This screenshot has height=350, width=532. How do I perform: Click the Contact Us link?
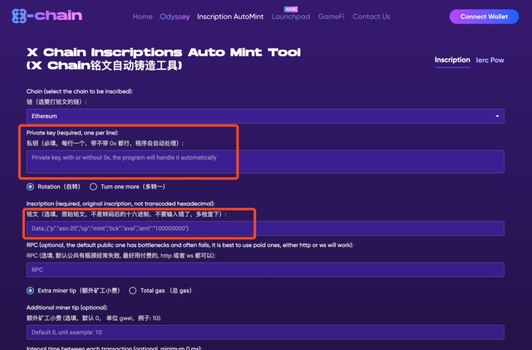coord(371,16)
